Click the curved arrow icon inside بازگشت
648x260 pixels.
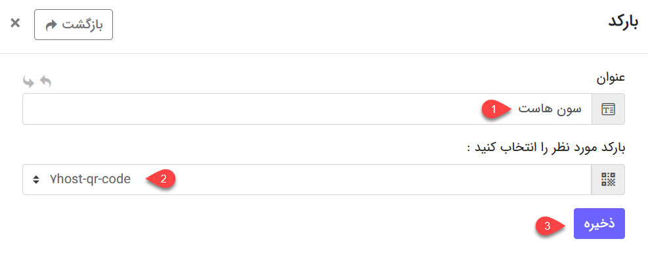(51, 25)
